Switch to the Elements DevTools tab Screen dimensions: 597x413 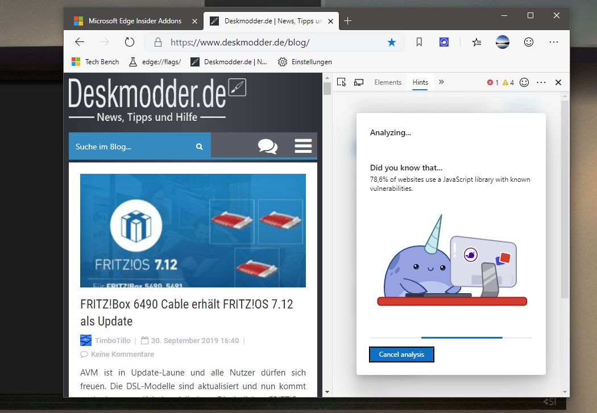coord(388,82)
